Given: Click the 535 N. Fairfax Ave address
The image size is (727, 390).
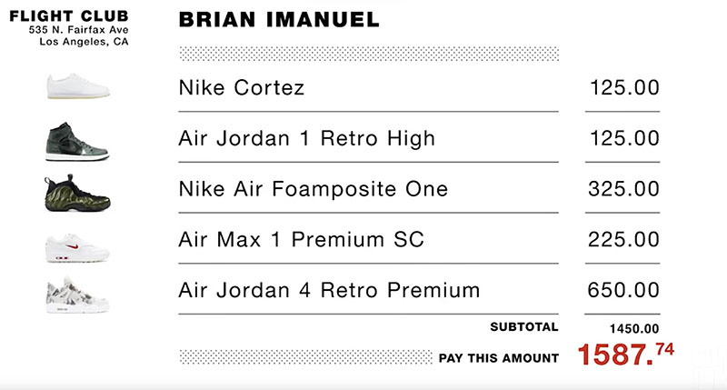Looking at the screenshot, I should click(x=79, y=30).
